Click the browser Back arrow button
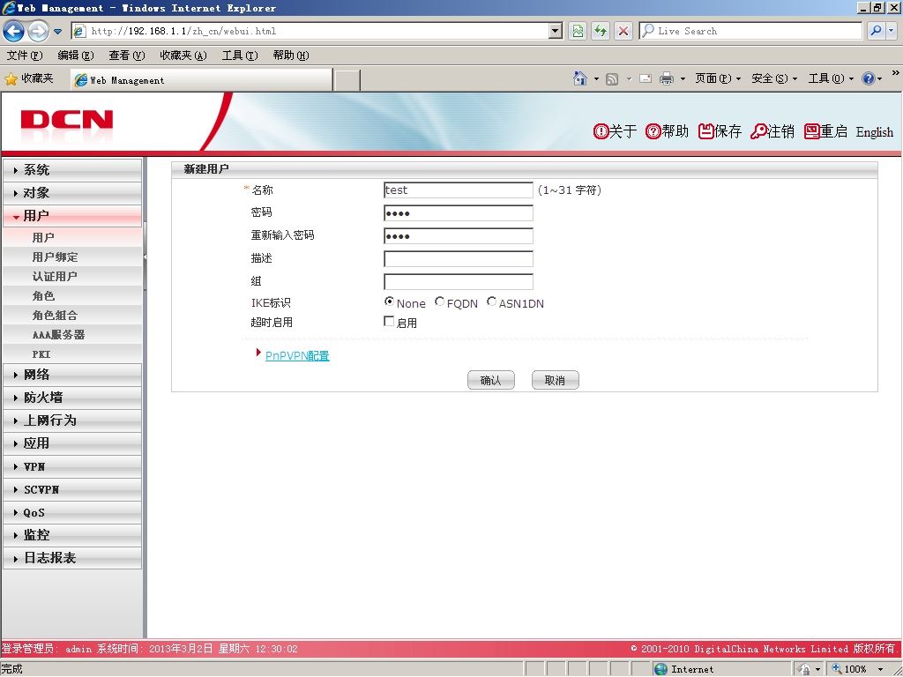This screenshot has width=903, height=677. tap(14, 31)
